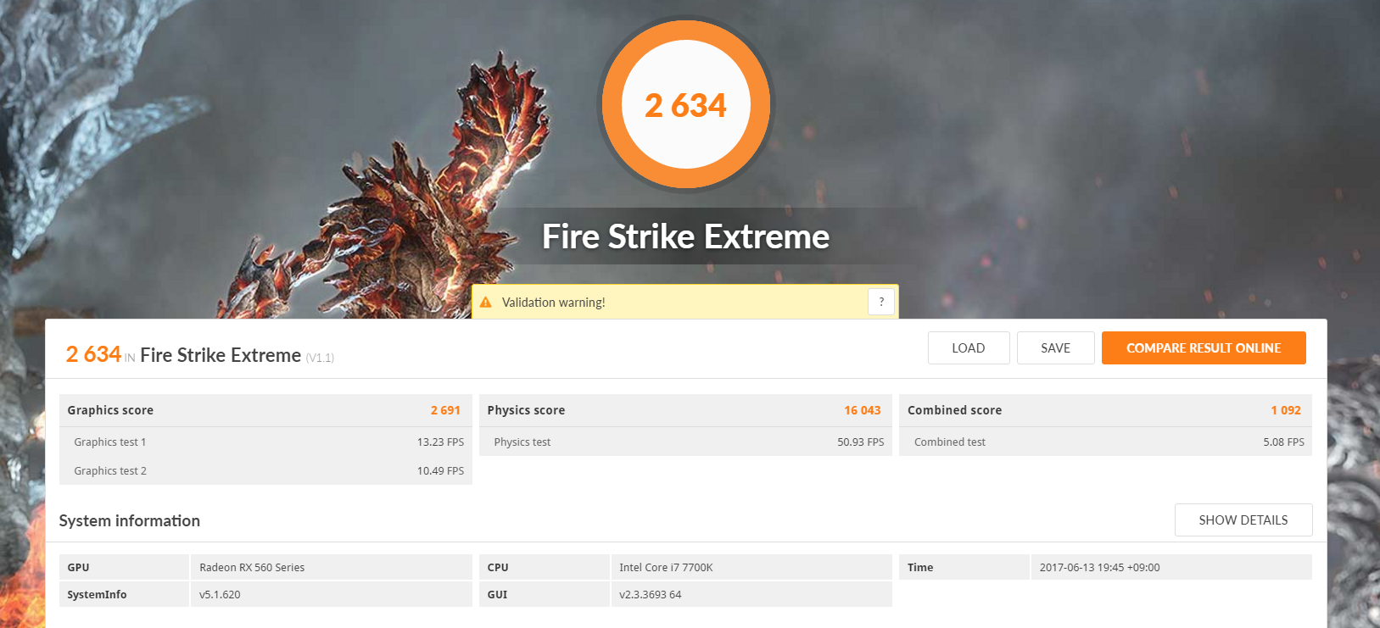Click the System information heading

click(130, 520)
